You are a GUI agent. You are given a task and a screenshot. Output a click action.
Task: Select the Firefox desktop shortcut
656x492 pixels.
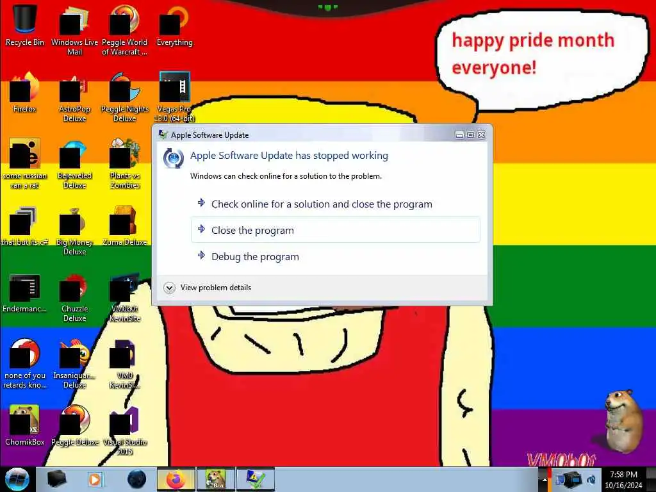coord(25,92)
